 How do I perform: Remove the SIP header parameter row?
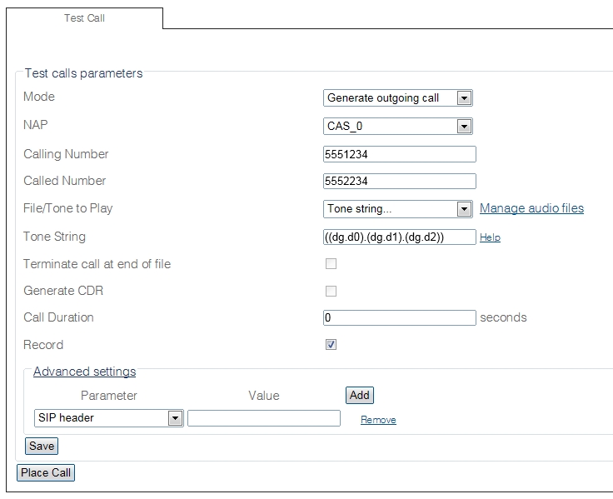(378, 420)
